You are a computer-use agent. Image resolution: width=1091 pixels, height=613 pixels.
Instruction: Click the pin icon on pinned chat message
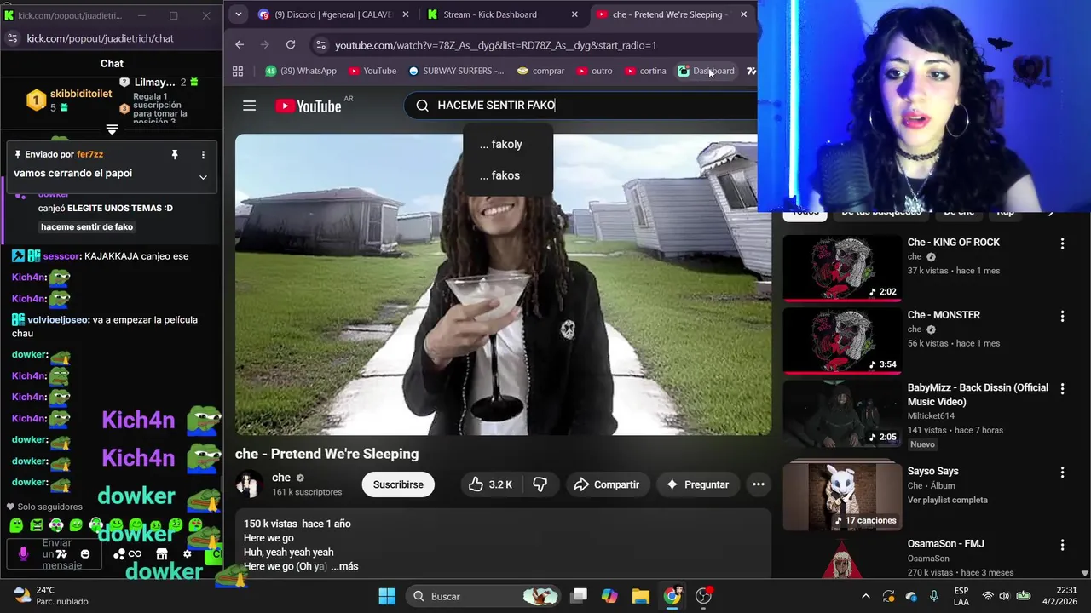(x=175, y=154)
